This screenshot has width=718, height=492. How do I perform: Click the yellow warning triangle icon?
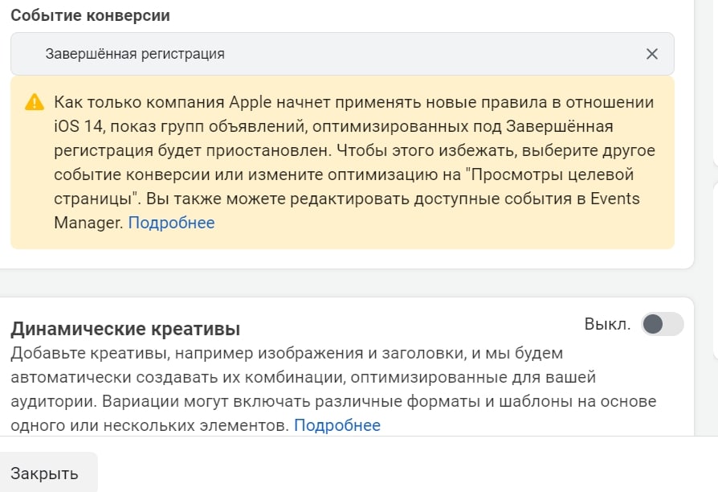tap(35, 102)
